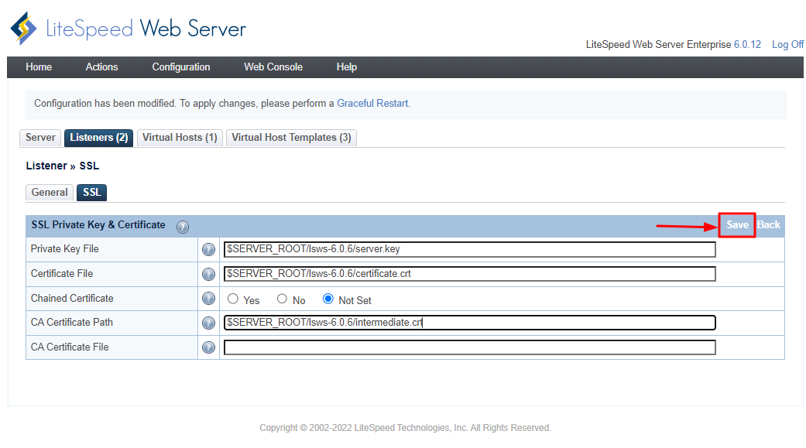Screen dimensions: 806x448
Task: Select Yes for Chained Certificate
Action: pyautogui.click(x=233, y=299)
